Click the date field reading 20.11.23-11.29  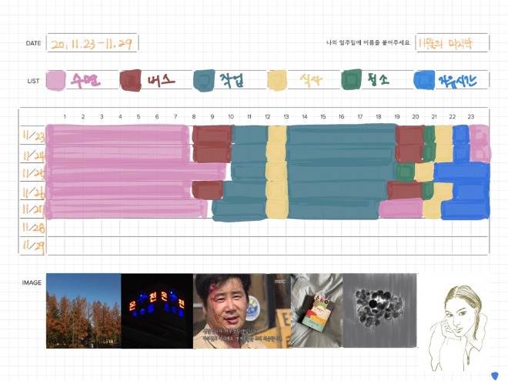point(92,43)
